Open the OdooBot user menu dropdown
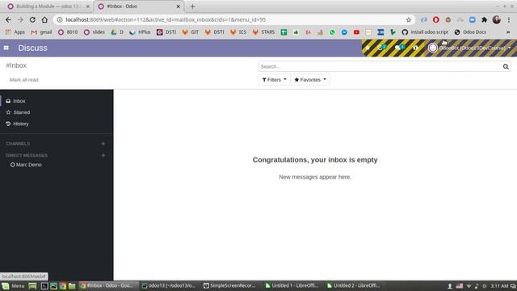 click(469, 48)
